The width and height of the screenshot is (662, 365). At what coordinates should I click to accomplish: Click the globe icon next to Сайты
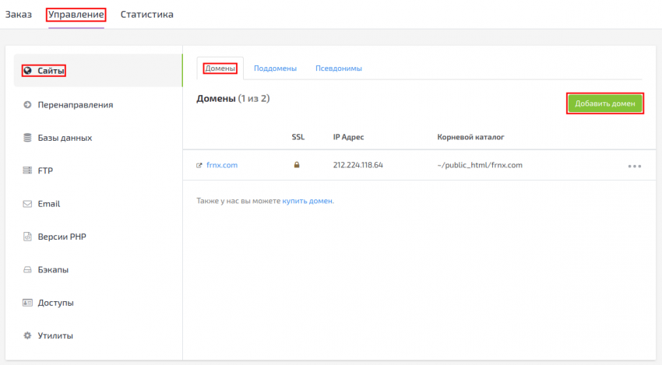(x=27, y=71)
